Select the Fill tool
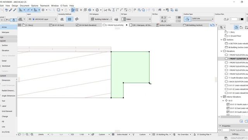This screenshot has width=248, height=140. click(3, 122)
